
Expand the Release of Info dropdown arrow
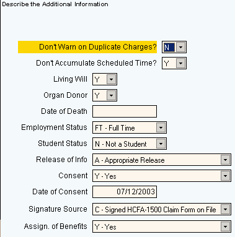click(x=225, y=160)
